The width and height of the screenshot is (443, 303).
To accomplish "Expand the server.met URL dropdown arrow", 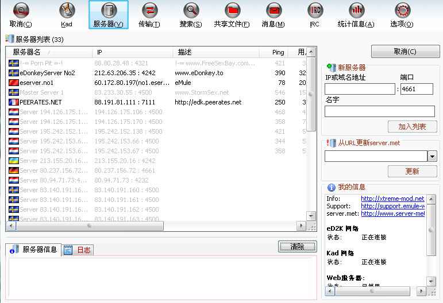I will coord(432,156).
